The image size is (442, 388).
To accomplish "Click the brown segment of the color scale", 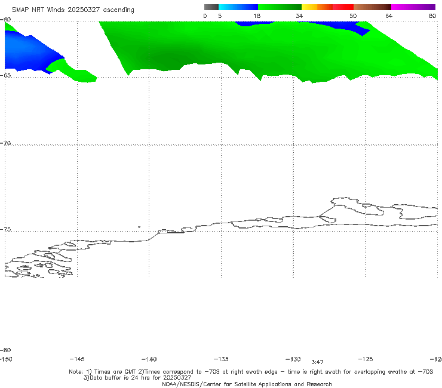I will (x=372, y=7).
